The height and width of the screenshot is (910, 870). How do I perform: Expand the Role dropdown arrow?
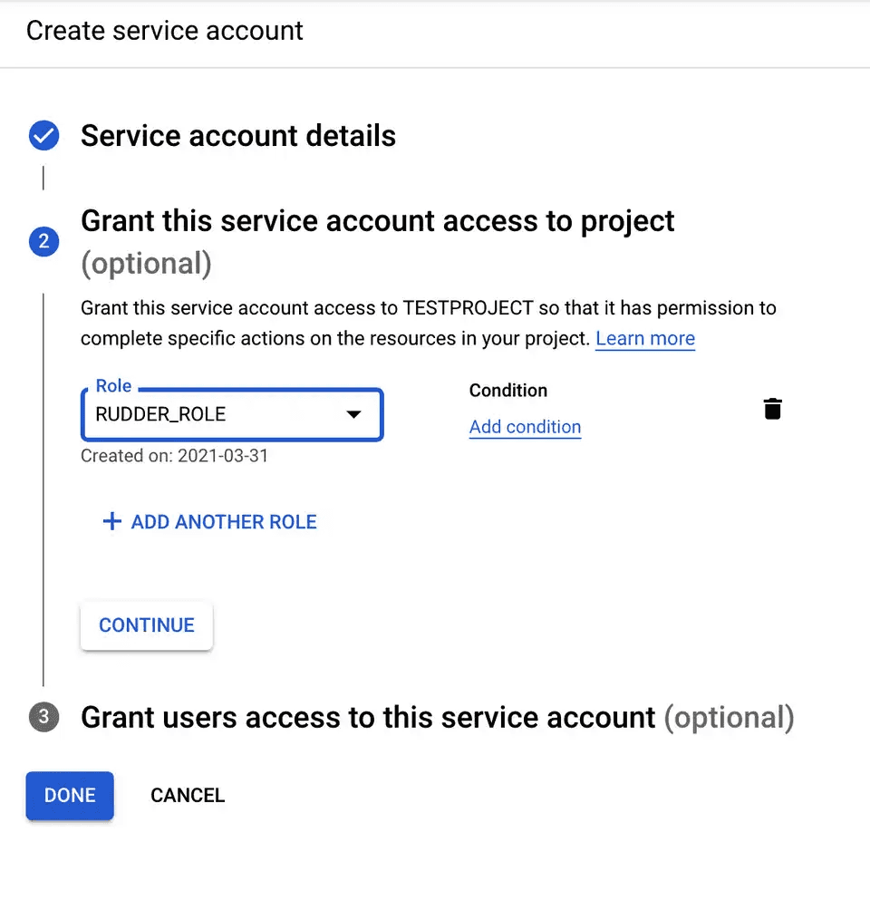[x=354, y=415]
